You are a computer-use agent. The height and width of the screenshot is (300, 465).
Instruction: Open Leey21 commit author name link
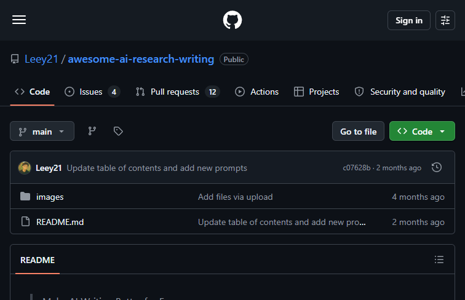tap(49, 168)
